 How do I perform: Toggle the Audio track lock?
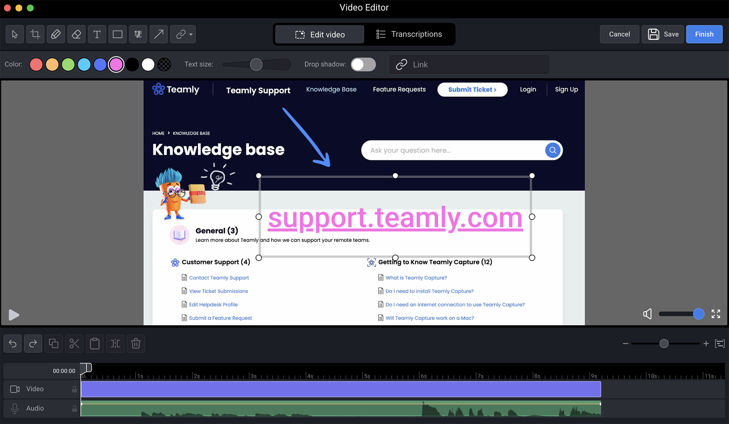pyautogui.click(x=74, y=409)
